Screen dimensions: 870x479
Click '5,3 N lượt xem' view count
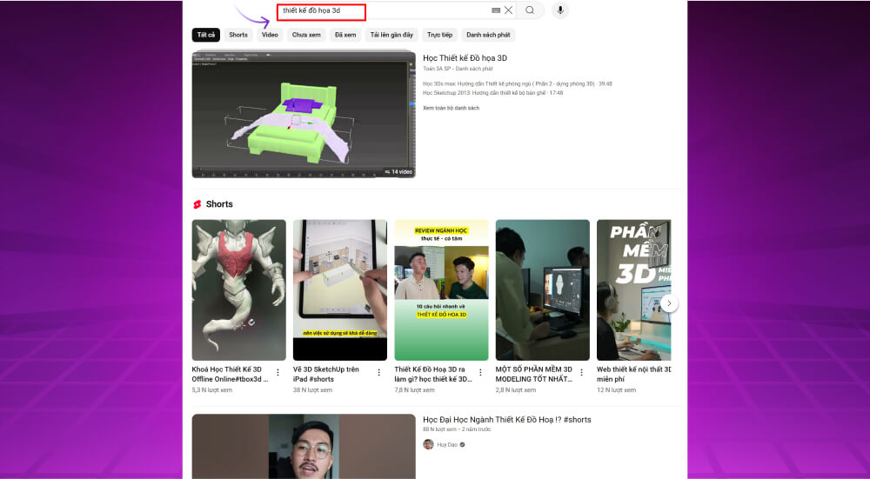tap(212, 390)
